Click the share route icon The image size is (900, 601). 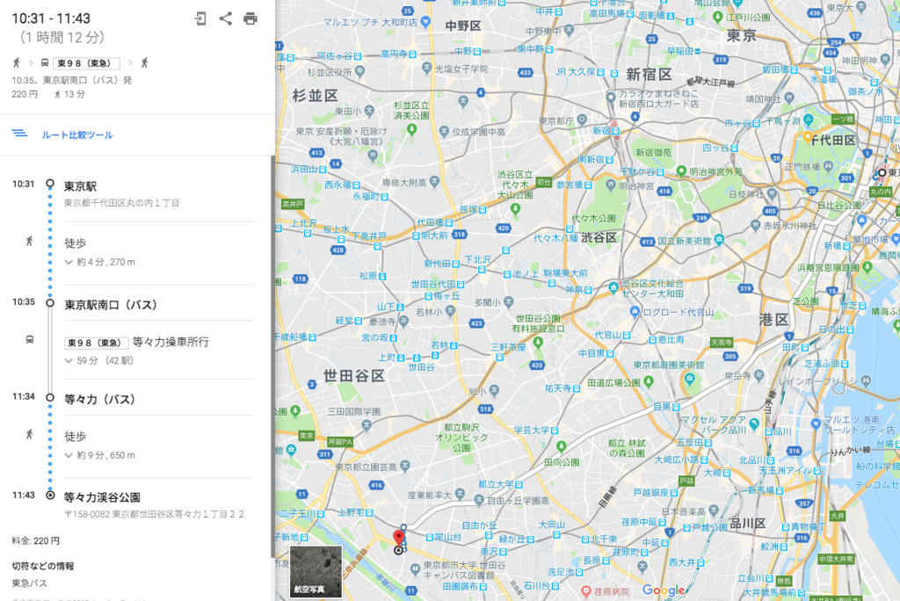(x=226, y=18)
